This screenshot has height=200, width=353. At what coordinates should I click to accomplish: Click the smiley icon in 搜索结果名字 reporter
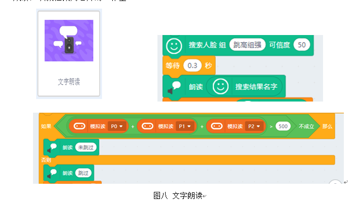click(x=220, y=86)
